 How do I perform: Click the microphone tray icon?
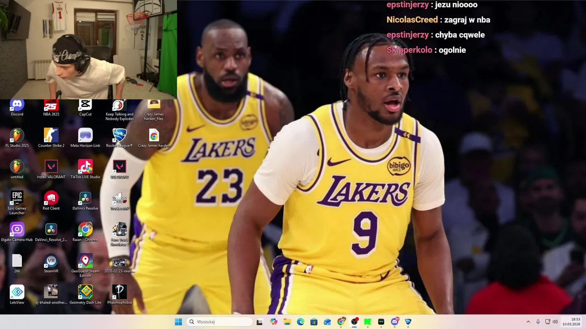pyautogui.click(x=538, y=322)
